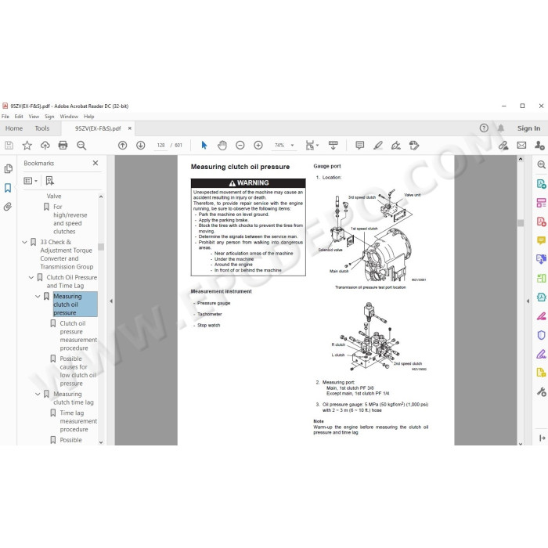Image resolution: width=548 pixels, height=548 pixels.
Task: Close the 95ZV(EX-F&S).pdf tab
Action: [x=130, y=128]
